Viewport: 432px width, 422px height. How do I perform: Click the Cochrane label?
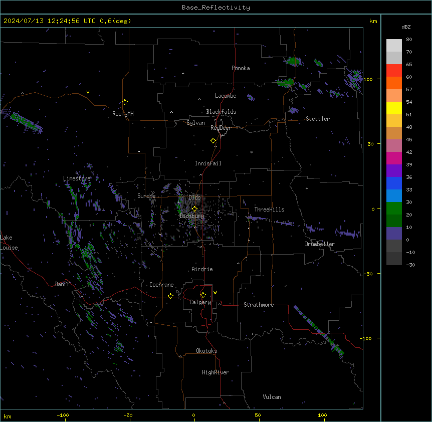click(x=161, y=285)
